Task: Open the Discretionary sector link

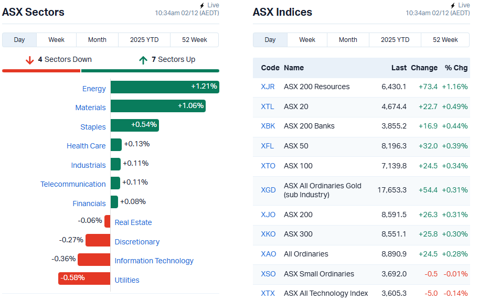Action: [x=137, y=242]
